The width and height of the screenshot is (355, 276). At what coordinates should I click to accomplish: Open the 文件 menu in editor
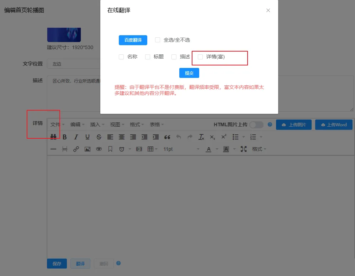click(x=57, y=125)
